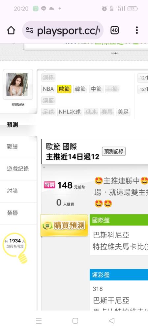
Task: Open the 遊戲紀錄 sidebar tab
Action: (x=18, y=169)
